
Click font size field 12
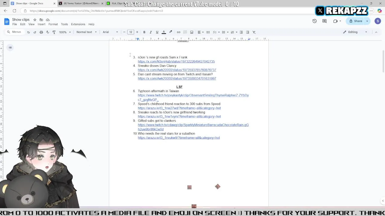click(131, 32)
